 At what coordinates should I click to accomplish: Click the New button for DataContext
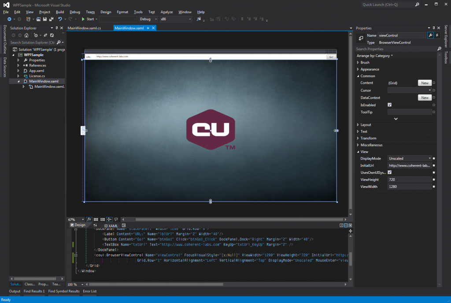(425, 98)
